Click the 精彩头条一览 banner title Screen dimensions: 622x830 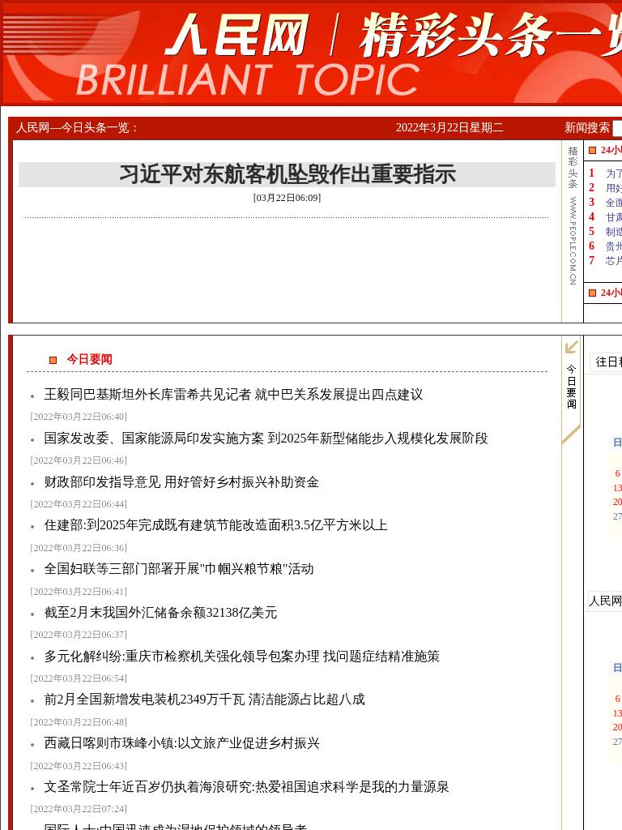pyautogui.click(x=491, y=35)
